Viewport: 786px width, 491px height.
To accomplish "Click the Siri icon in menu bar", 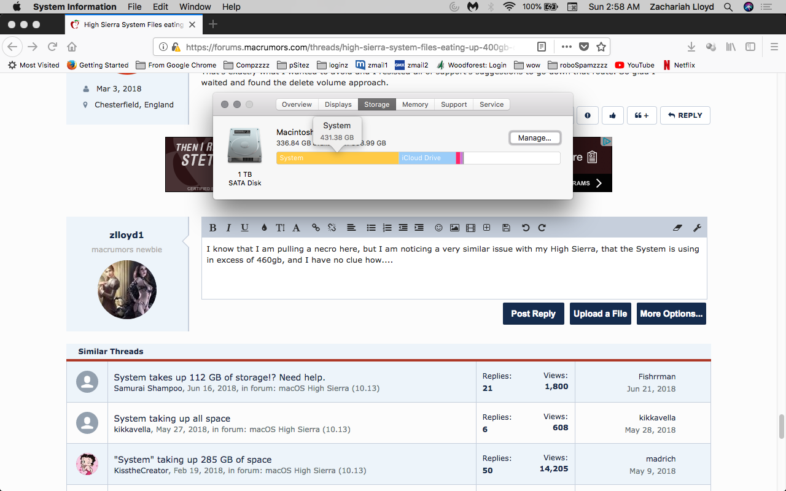I will (749, 7).
